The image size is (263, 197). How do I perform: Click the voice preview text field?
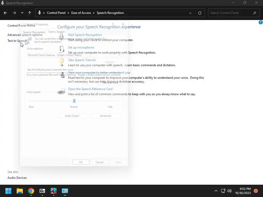coord(74,75)
